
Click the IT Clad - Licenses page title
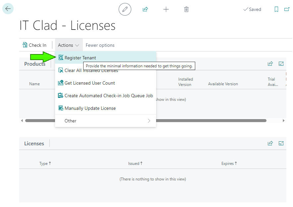68,26
